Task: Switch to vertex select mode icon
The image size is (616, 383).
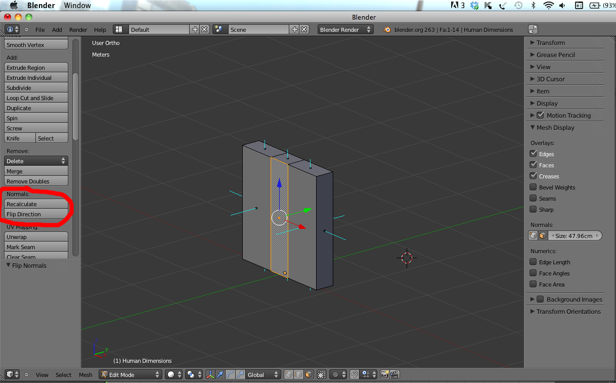Action: [x=289, y=374]
